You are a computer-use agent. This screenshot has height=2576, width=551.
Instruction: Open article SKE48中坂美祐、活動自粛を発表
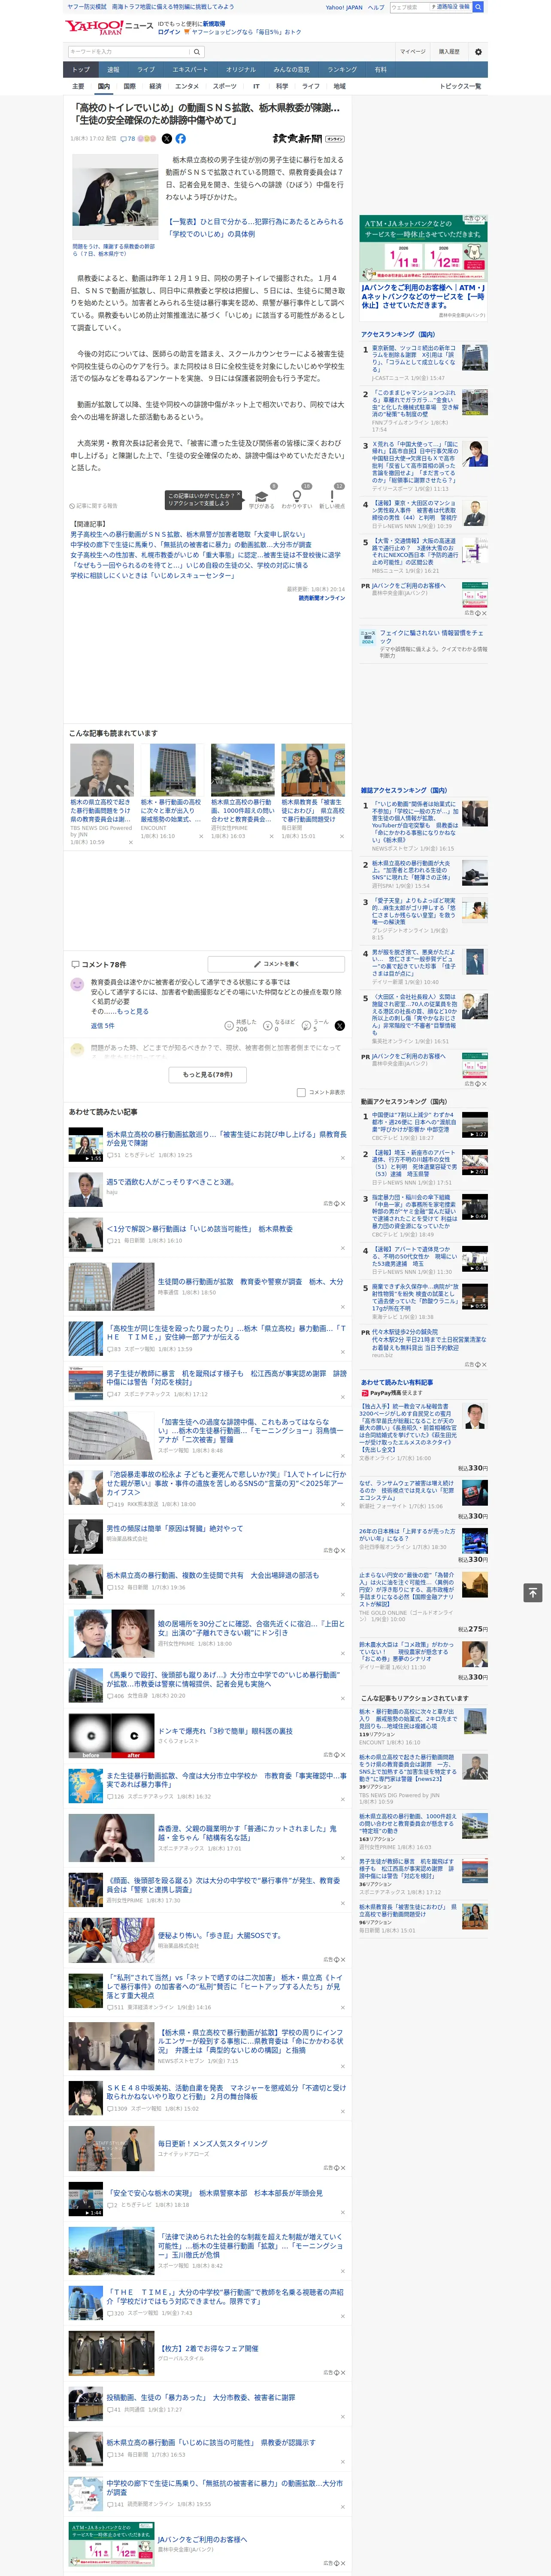pos(226,2092)
